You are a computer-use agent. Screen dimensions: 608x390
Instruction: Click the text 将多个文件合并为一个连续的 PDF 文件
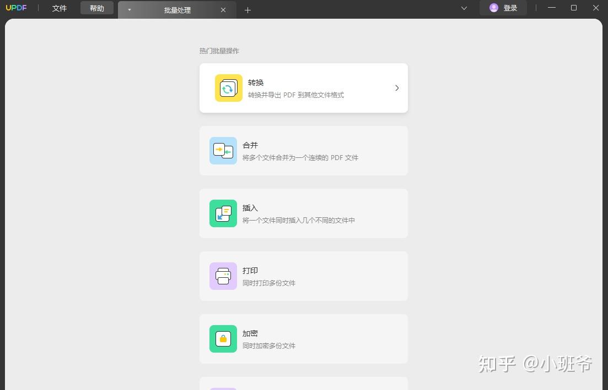point(300,158)
